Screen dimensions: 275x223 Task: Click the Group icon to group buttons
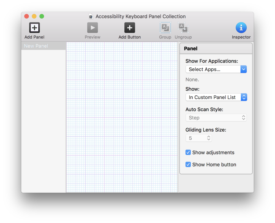[x=165, y=27]
